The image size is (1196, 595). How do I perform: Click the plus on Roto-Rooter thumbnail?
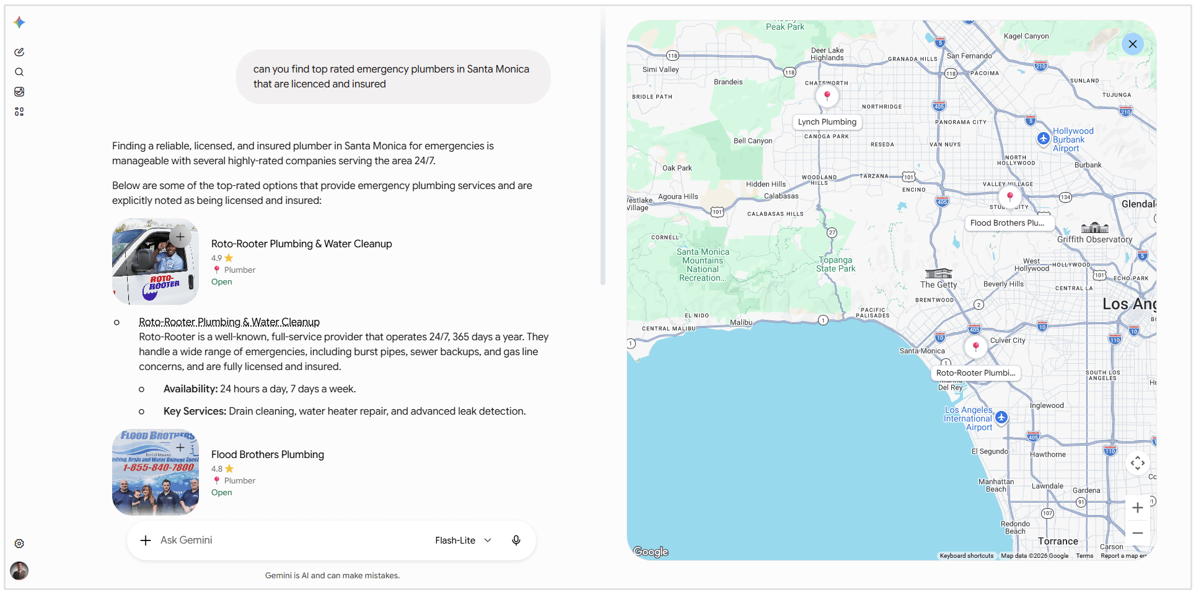pyautogui.click(x=180, y=237)
